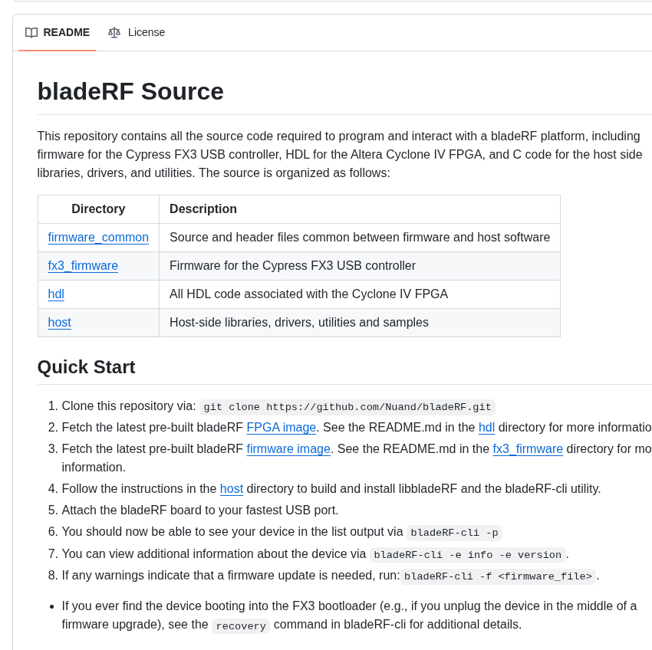The width and height of the screenshot is (652, 650).
Task: Follow the FPGA image link
Action: pyautogui.click(x=281, y=428)
